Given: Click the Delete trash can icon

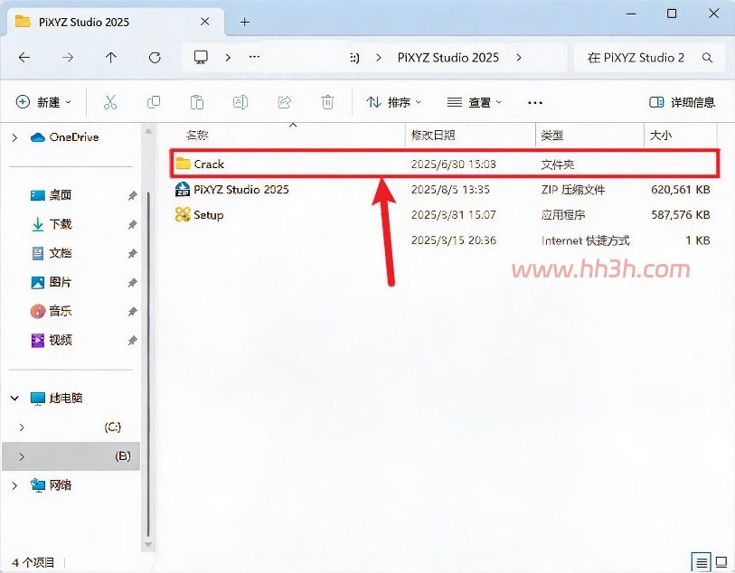Looking at the screenshot, I should [x=327, y=101].
